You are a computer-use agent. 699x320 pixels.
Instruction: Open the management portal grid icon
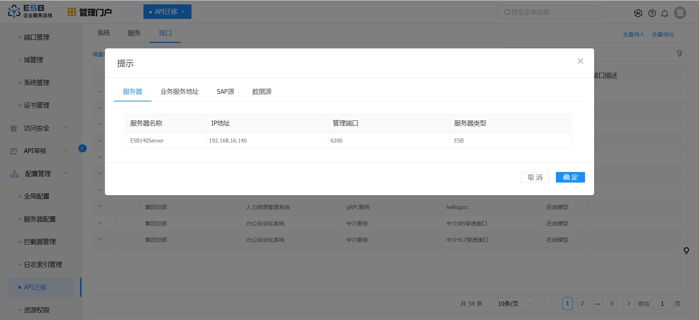click(x=72, y=12)
